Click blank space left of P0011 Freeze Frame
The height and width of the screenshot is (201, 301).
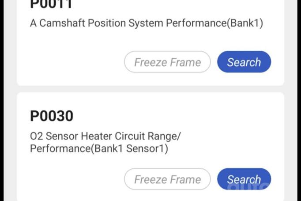click(71, 62)
